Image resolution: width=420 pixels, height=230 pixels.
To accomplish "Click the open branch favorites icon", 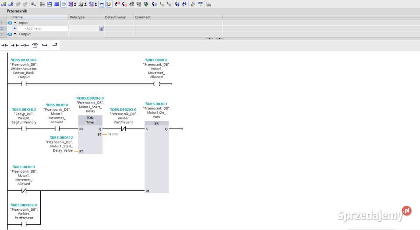I will [45, 45].
